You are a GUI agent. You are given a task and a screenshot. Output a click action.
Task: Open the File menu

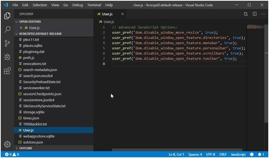point(15,5)
